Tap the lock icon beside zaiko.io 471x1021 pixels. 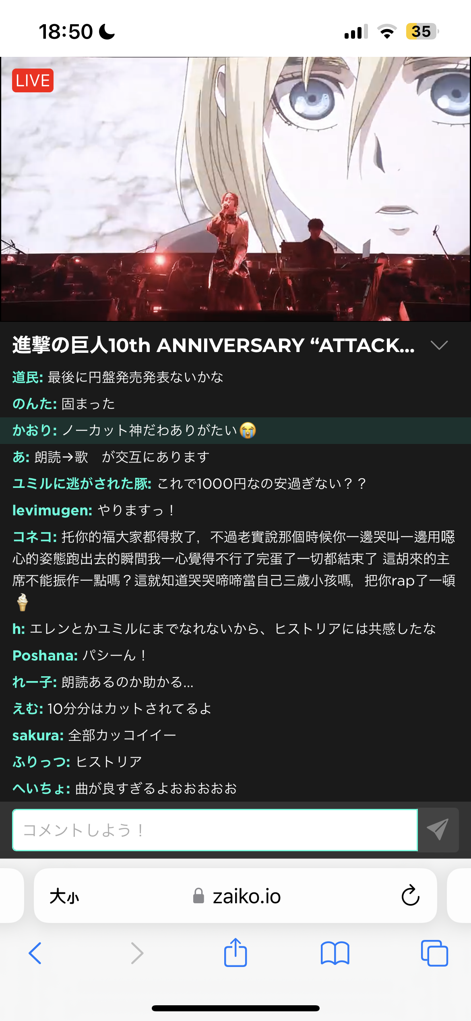[x=198, y=896]
